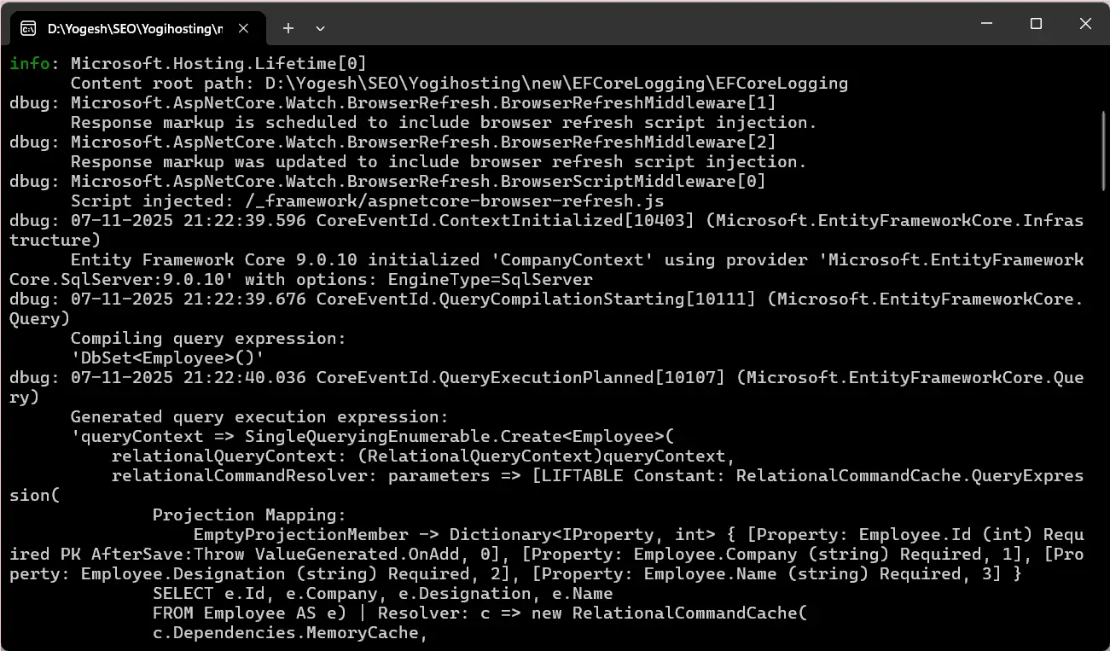Close the Windows Terminal window
The height and width of the screenshot is (651, 1110).
tap(1085, 24)
